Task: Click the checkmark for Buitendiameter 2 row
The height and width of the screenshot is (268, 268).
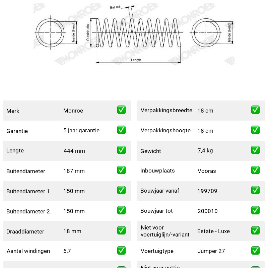Action: 121,210
